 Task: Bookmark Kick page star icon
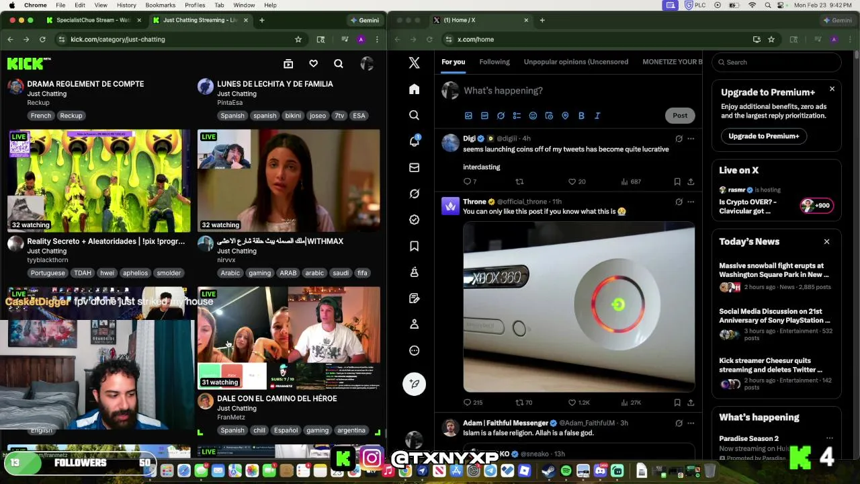[x=298, y=40]
